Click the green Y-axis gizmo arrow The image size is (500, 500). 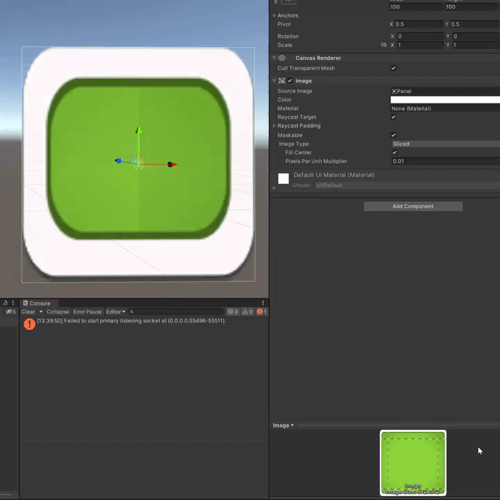coord(139,130)
